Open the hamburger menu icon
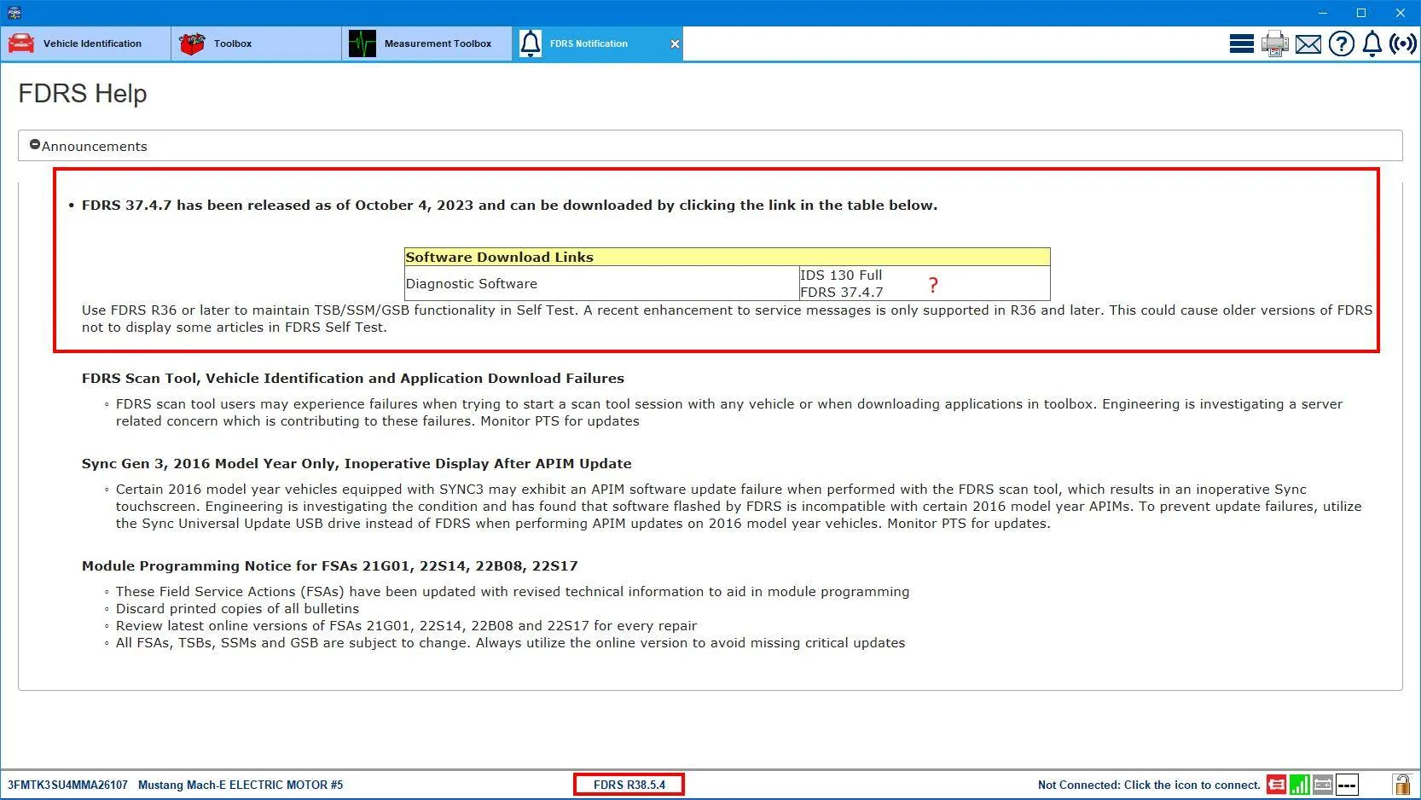The height and width of the screenshot is (800, 1421). coord(1242,43)
